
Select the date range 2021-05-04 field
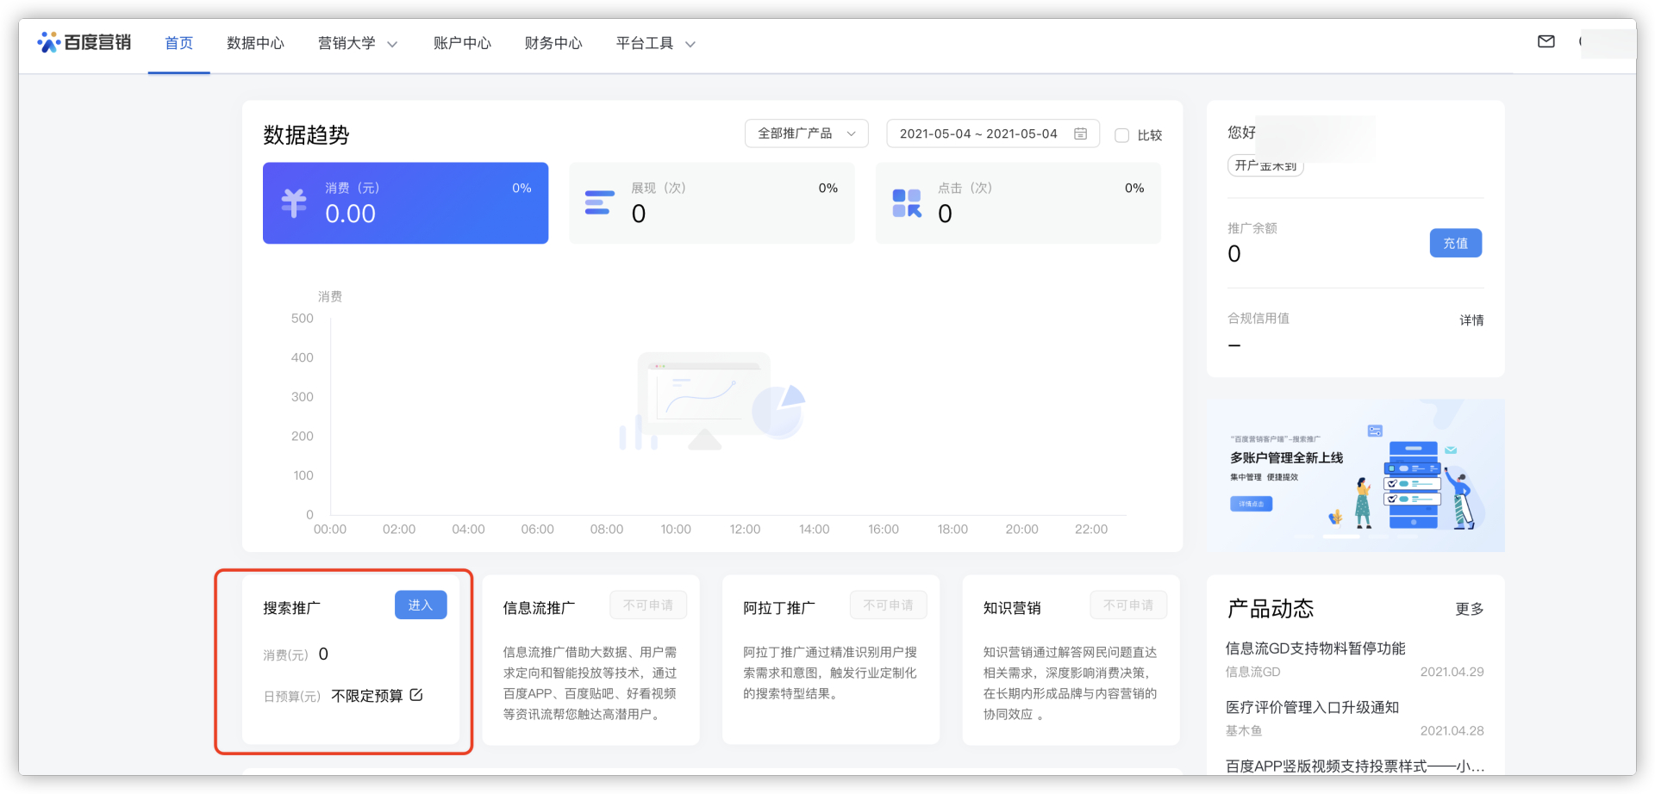[993, 133]
